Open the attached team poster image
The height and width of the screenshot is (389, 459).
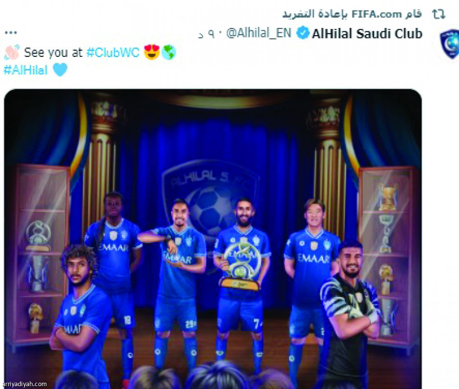coord(213,239)
